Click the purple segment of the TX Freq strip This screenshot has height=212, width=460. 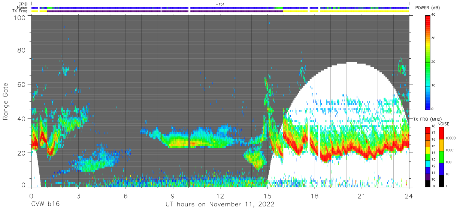165,11
